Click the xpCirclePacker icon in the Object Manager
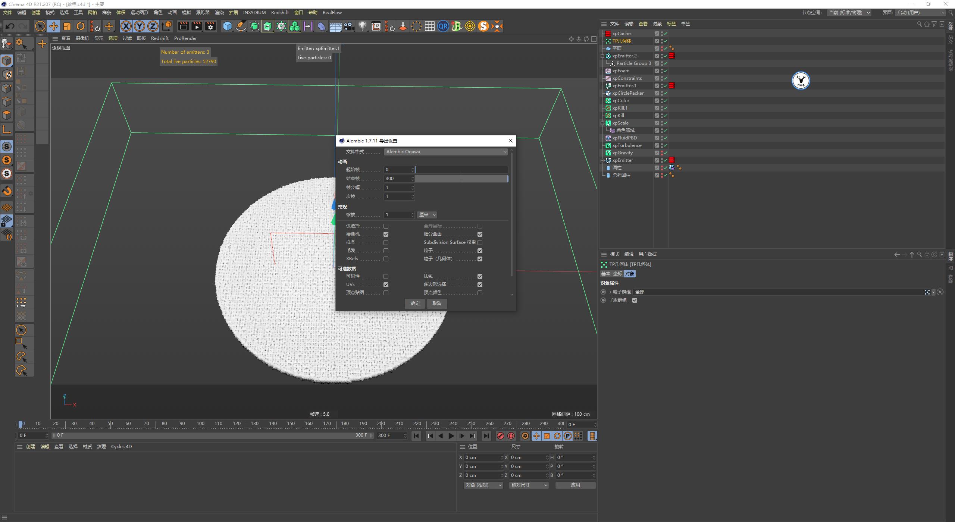The height and width of the screenshot is (522, 955). (x=608, y=93)
